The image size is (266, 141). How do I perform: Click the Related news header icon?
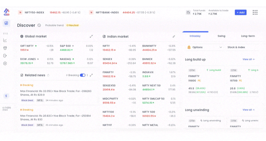pyautogui.click(x=22, y=75)
